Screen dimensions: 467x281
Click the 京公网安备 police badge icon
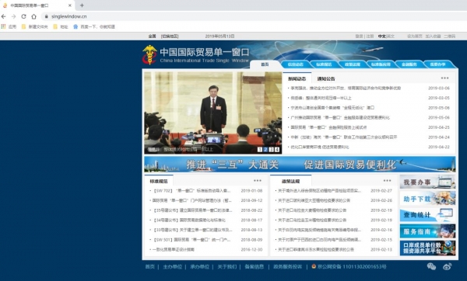(x=314, y=266)
